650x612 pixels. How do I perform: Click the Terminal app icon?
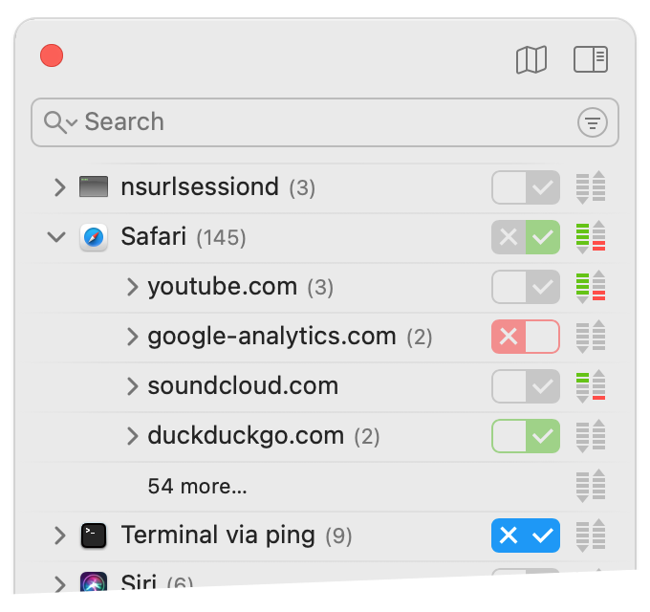pos(94,535)
